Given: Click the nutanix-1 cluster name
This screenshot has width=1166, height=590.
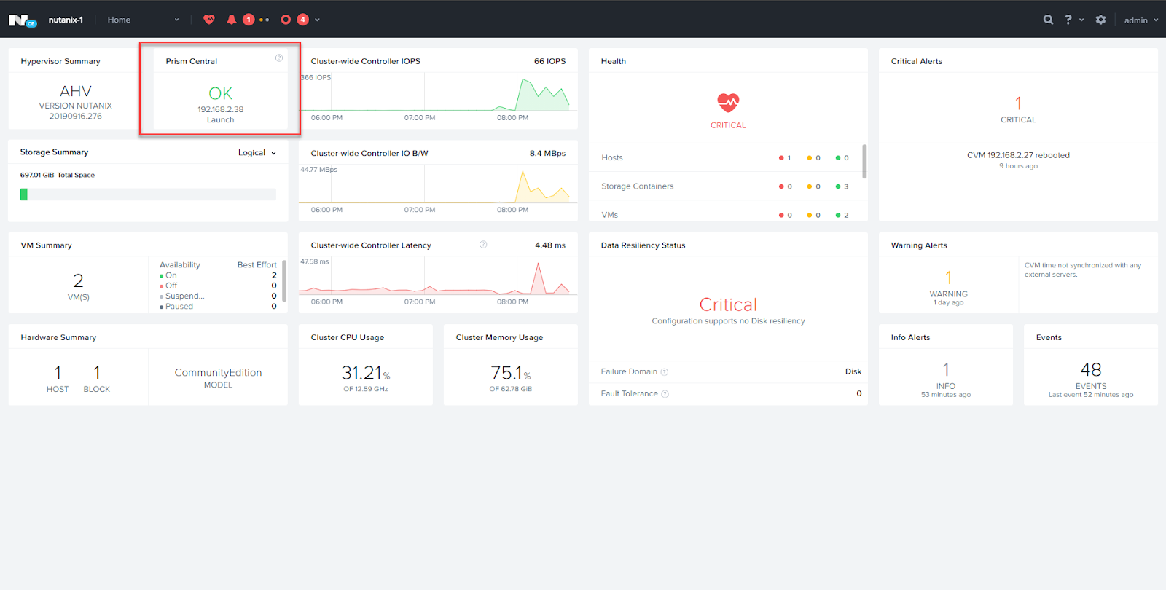Looking at the screenshot, I should tap(66, 20).
